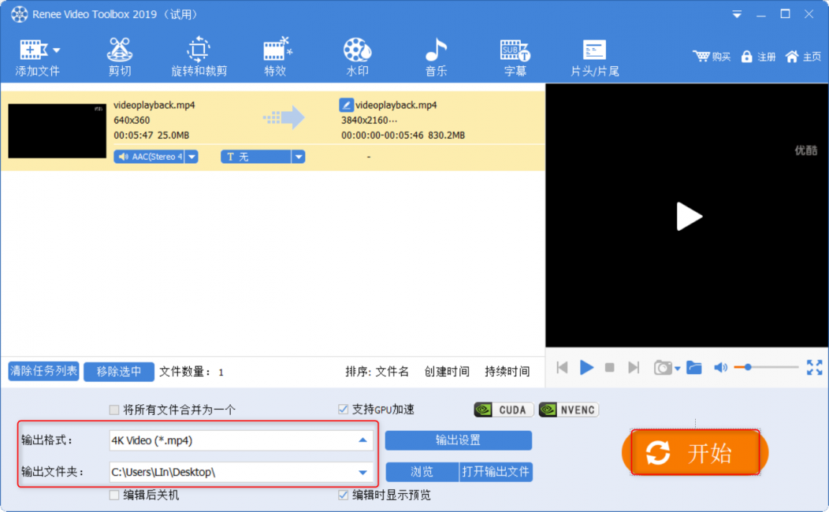Click the Add File (添加文件) icon
829x512 pixels.
(x=33, y=50)
